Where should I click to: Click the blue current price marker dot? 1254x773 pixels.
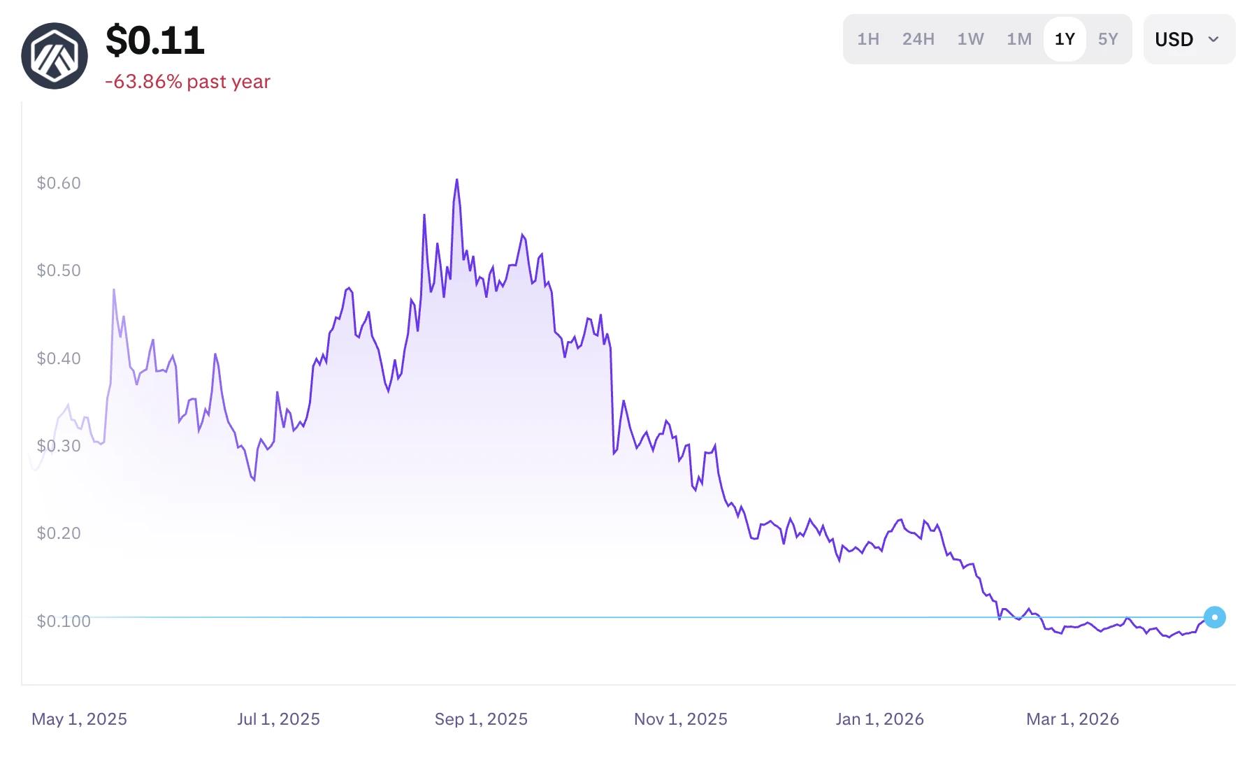[1214, 617]
